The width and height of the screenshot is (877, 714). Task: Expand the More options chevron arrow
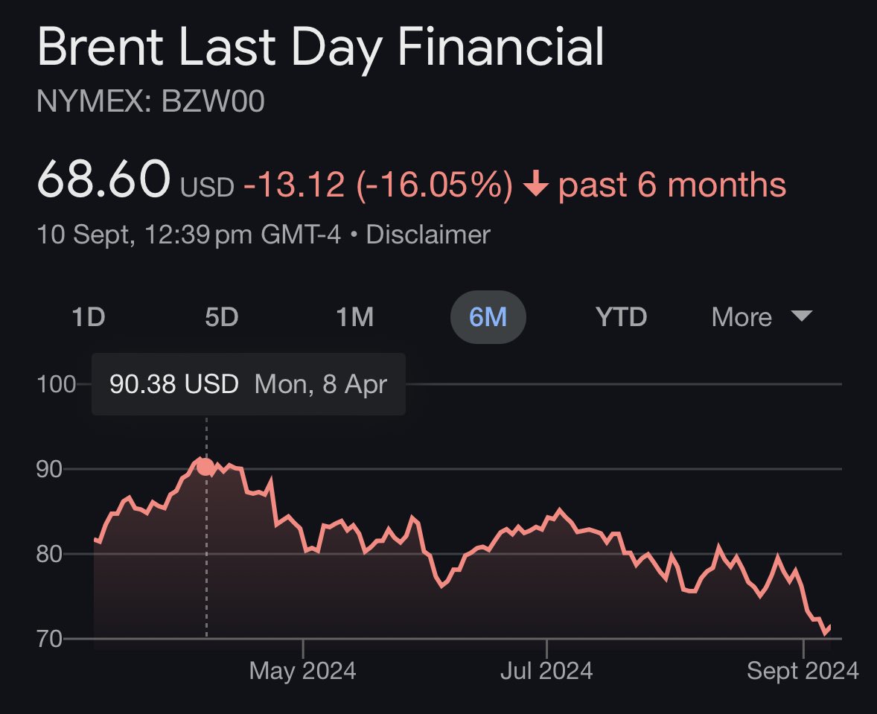coord(802,316)
